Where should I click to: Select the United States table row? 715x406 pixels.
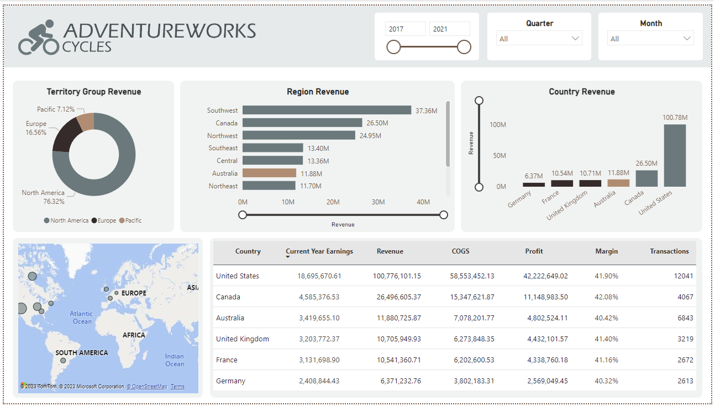click(455, 276)
